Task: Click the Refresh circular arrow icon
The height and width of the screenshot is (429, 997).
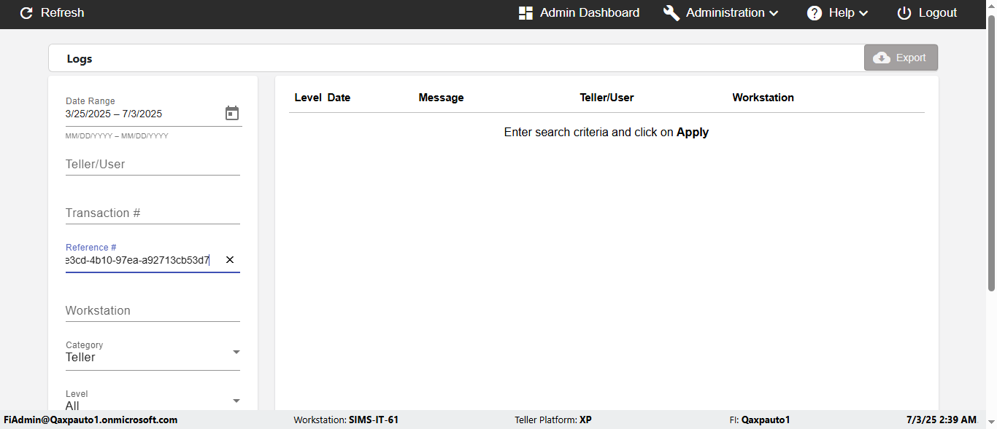Action: click(x=26, y=13)
